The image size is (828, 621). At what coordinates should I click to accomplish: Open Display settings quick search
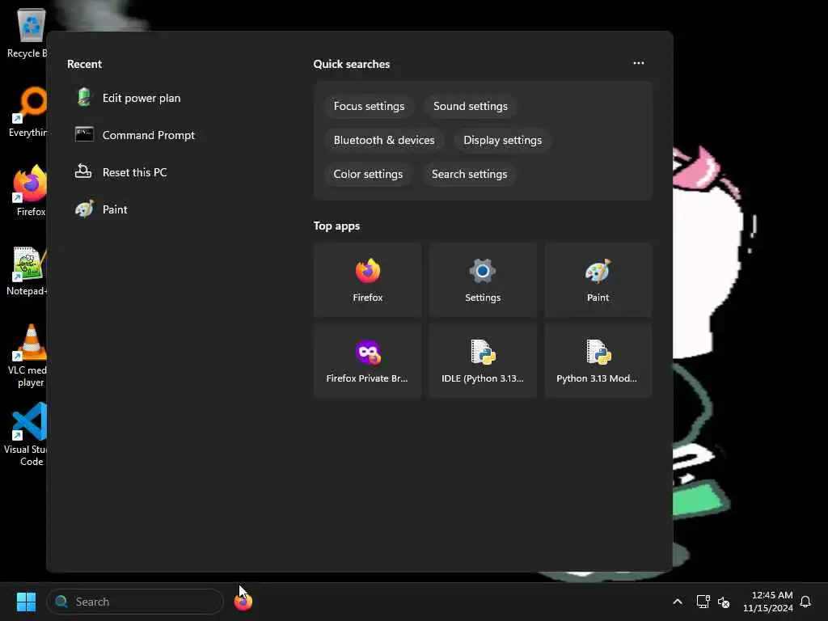[503, 140]
